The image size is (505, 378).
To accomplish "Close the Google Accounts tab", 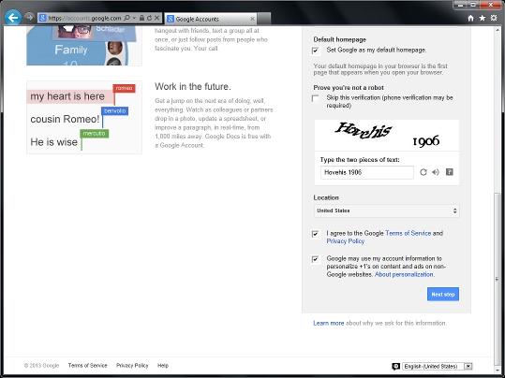I will coord(252,19).
